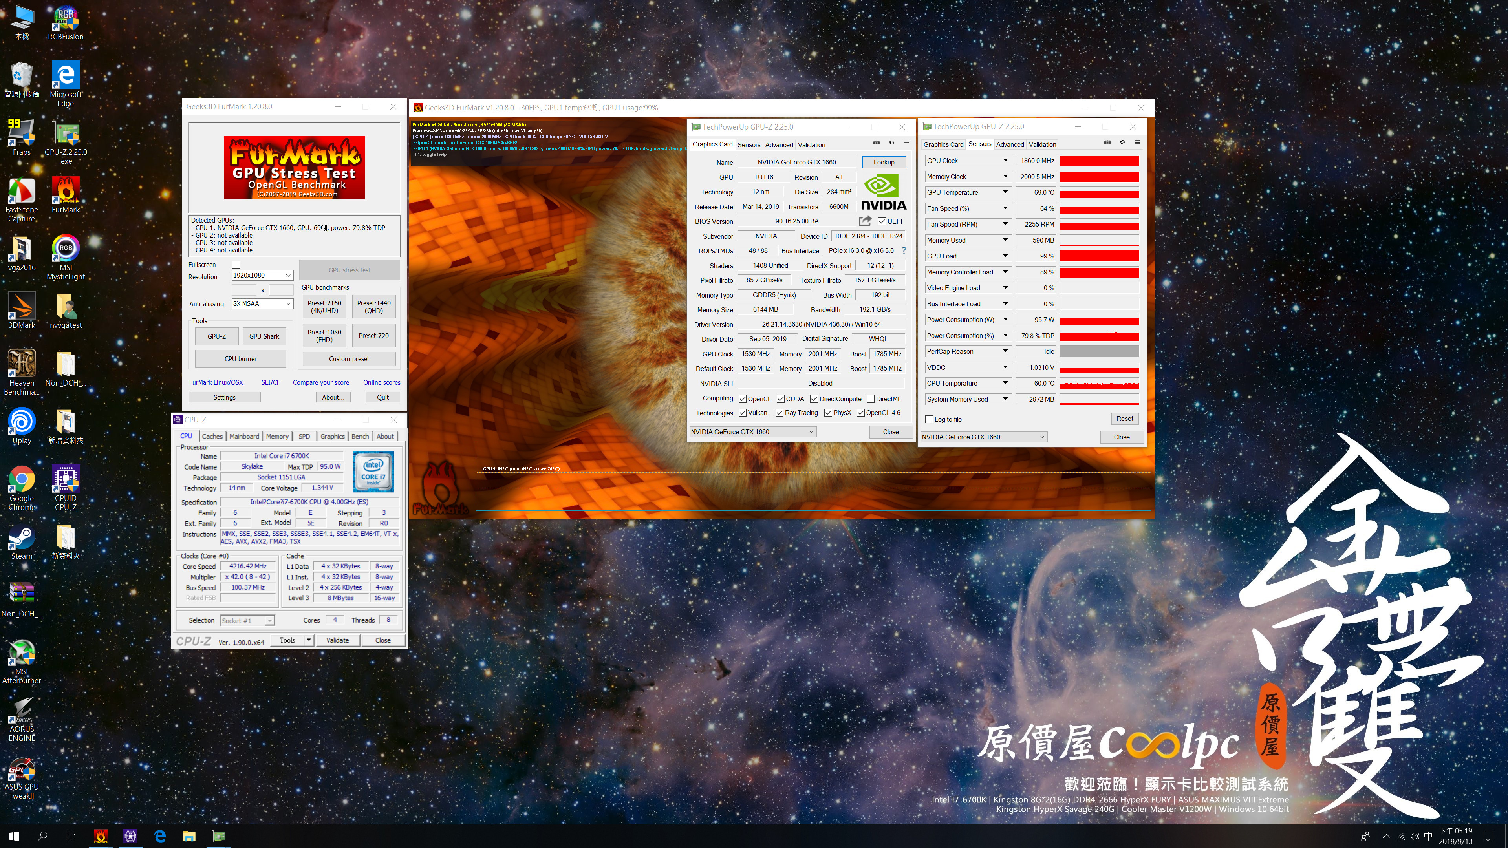The height and width of the screenshot is (848, 1508).
Task: Toggle the DirectCompute checkbox
Action: 814,399
